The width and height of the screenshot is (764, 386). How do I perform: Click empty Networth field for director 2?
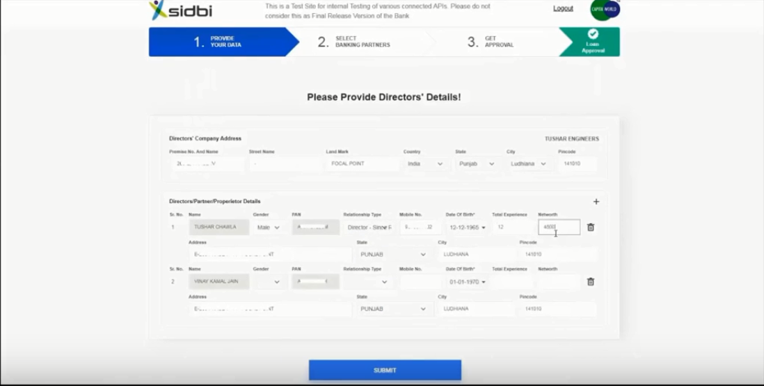pyautogui.click(x=559, y=282)
